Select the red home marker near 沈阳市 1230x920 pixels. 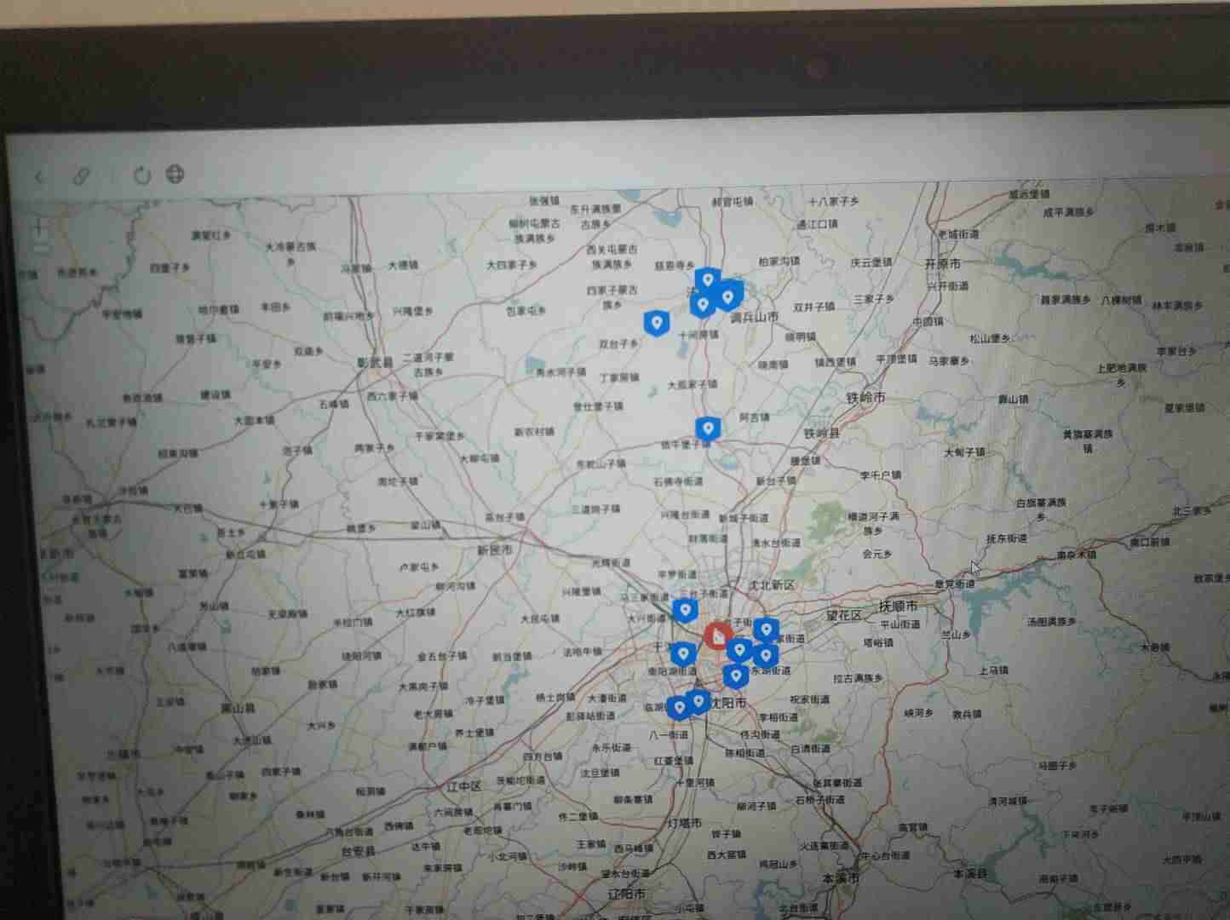[x=718, y=637]
